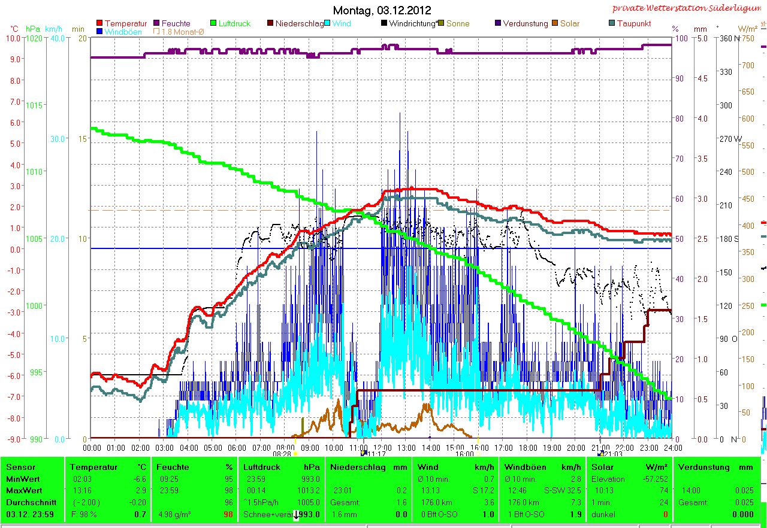The width and height of the screenshot is (767, 528).
Task: Click the Verdunstung legend square
Action: (499, 24)
